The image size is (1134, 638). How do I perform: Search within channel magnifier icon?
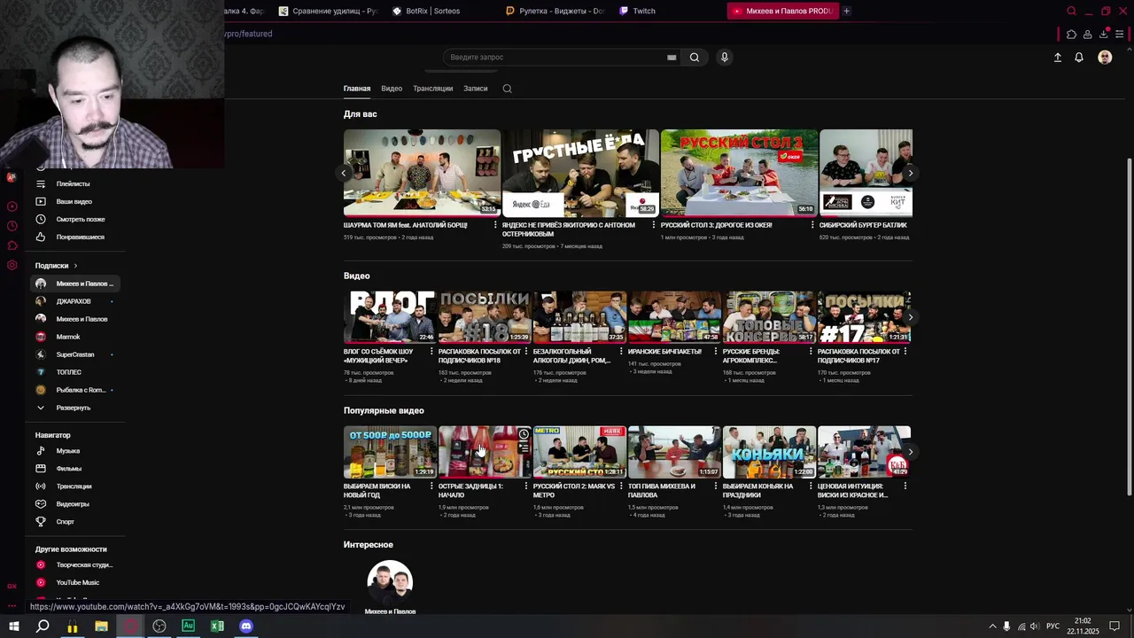coord(507,89)
